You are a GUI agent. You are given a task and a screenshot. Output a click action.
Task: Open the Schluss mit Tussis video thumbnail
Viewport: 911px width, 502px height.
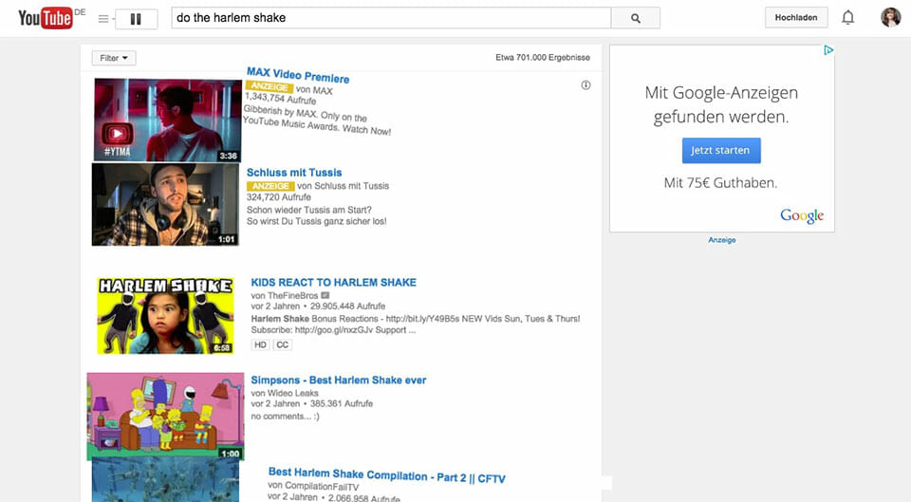point(165,205)
